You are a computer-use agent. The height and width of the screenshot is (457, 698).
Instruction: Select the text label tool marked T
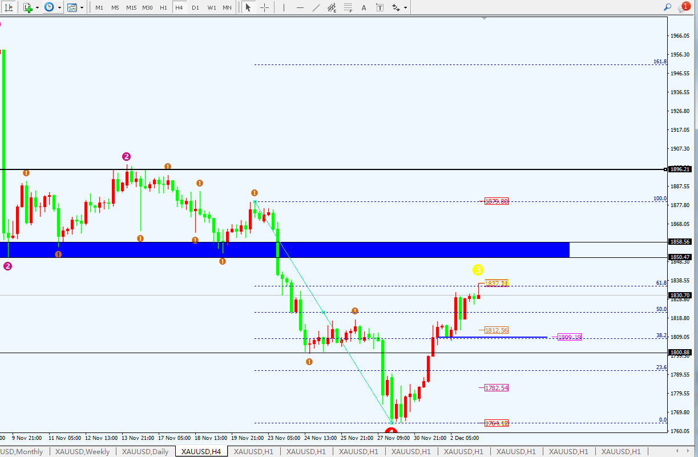pyautogui.click(x=380, y=7)
